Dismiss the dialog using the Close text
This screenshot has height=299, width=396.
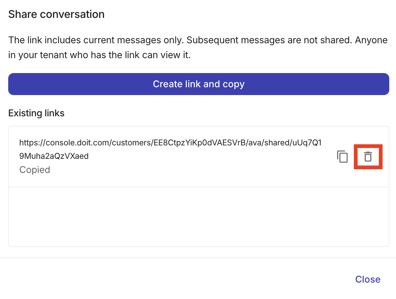coord(368,279)
